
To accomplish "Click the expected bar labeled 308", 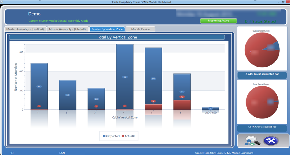I will tap(68, 95).
